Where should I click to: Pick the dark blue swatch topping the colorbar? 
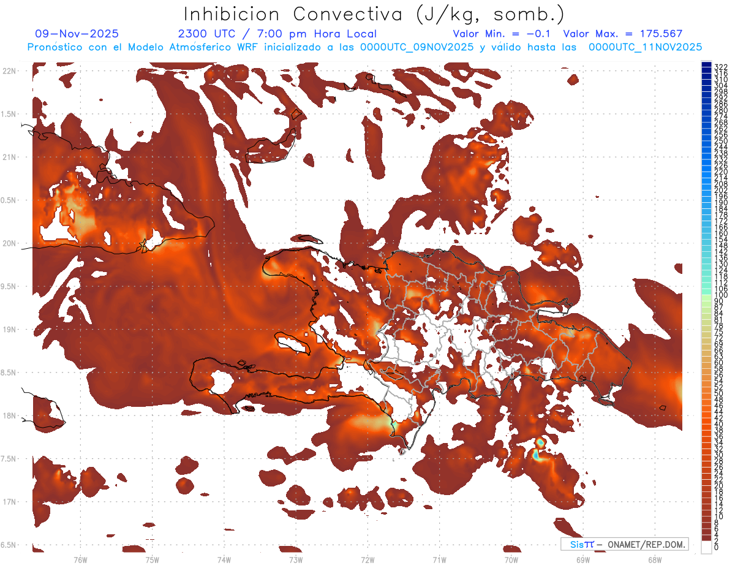click(x=706, y=64)
